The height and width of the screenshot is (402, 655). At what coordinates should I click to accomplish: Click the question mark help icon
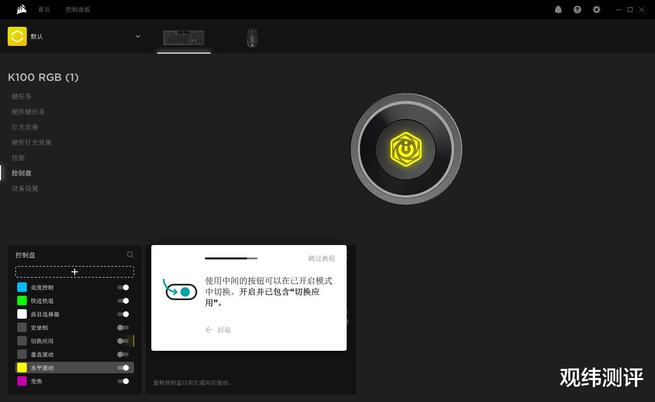click(x=577, y=9)
